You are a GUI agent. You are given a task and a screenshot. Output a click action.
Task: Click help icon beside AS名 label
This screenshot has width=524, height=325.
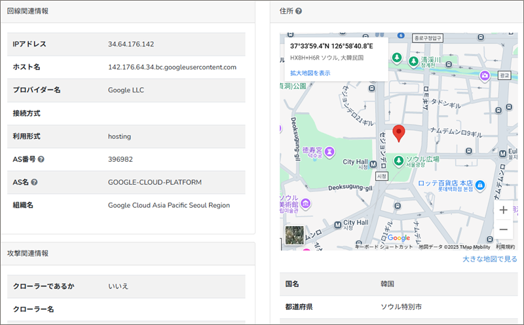(34, 182)
